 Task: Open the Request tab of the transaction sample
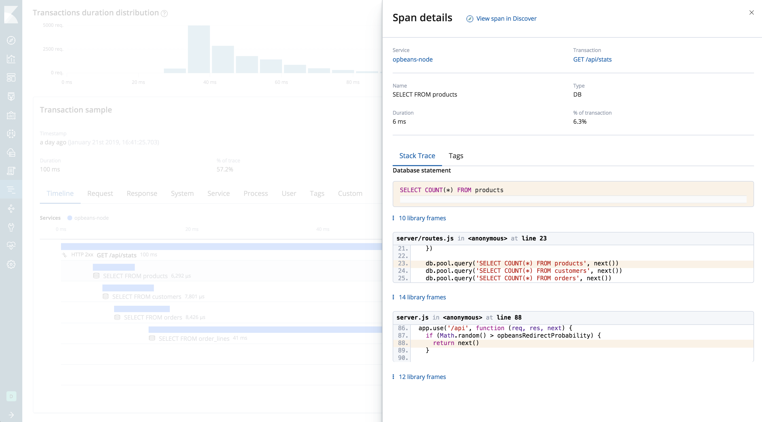pyautogui.click(x=100, y=193)
